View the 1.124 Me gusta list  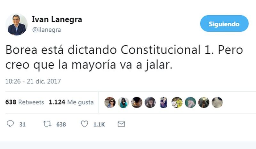tap(71, 102)
